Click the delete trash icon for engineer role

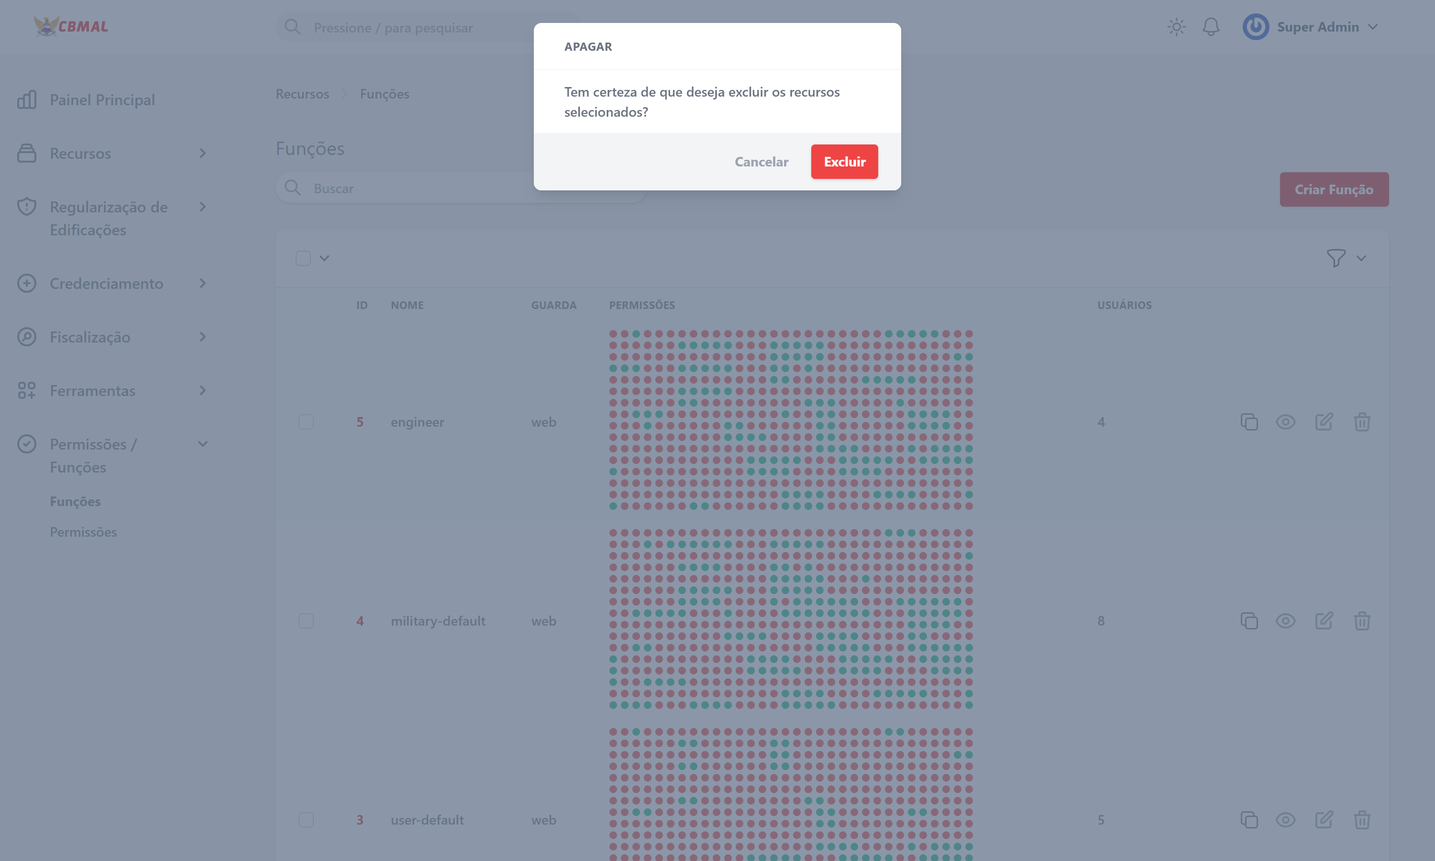1361,422
